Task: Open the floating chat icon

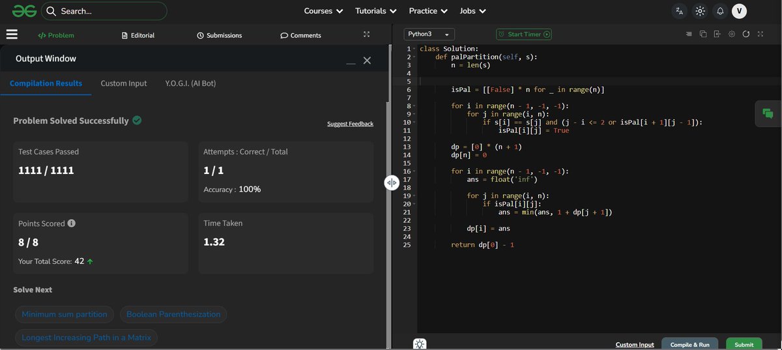Action: tap(768, 113)
